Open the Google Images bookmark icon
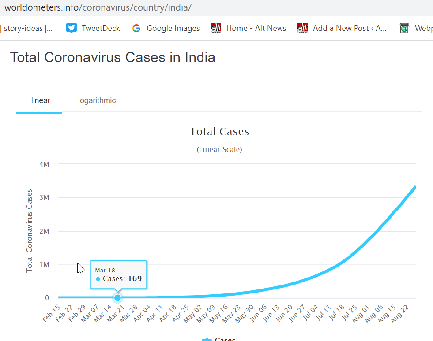The width and height of the screenshot is (433, 341). click(136, 28)
